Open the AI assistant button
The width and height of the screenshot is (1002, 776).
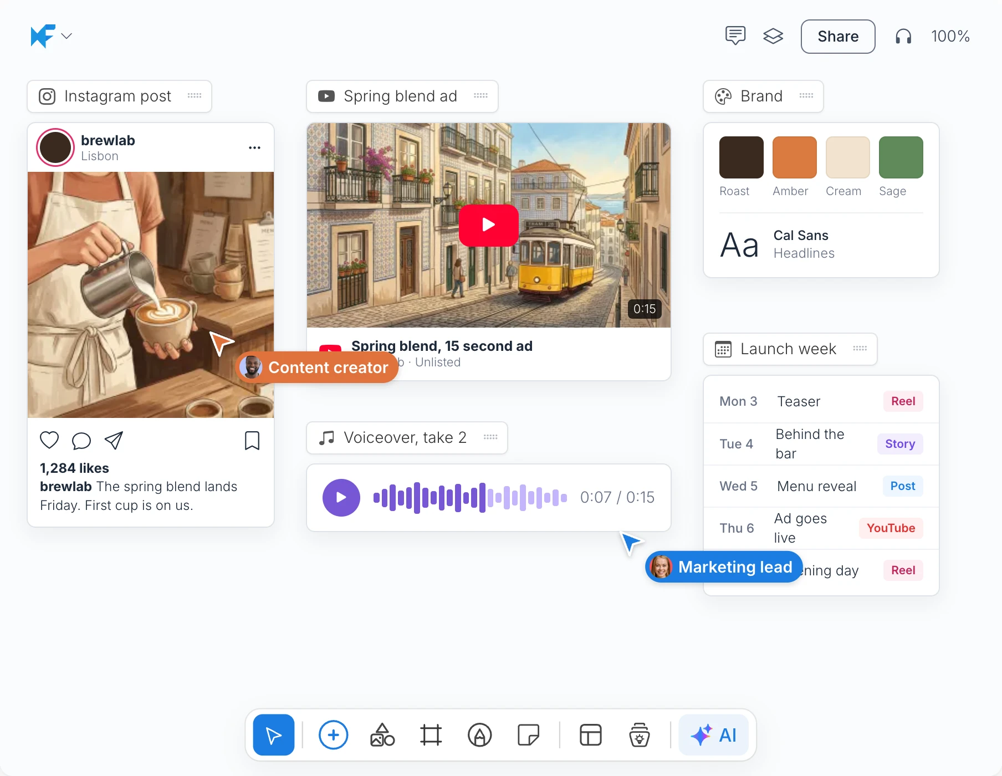coord(714,735)
